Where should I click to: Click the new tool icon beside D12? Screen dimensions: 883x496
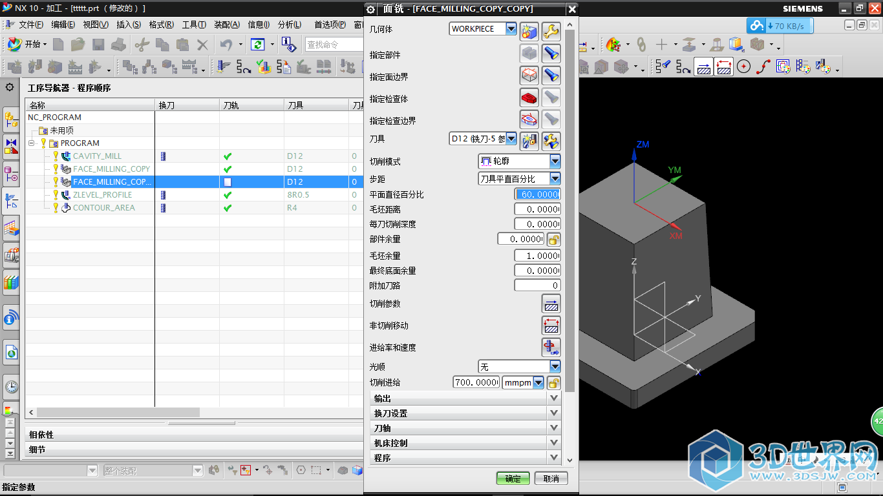click(x=529, y=141)
